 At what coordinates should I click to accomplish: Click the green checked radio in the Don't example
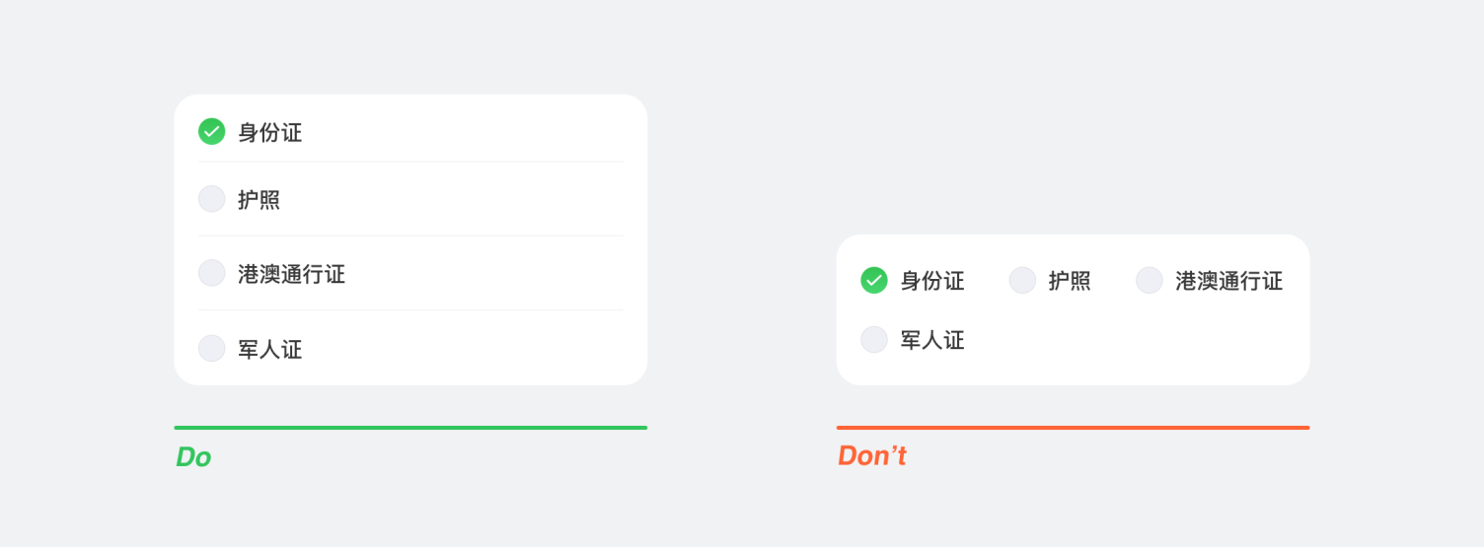pyautogui.click(x=874, y=280)
